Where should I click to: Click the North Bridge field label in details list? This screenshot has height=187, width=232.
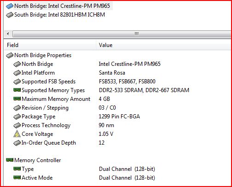pos(37,64)
